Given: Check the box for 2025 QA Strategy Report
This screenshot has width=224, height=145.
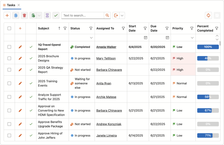Looking at the screenshot, I should point(9,70).
